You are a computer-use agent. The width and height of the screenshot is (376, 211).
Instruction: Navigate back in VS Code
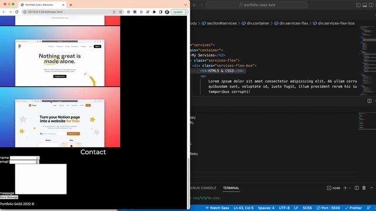click(194, 5)
